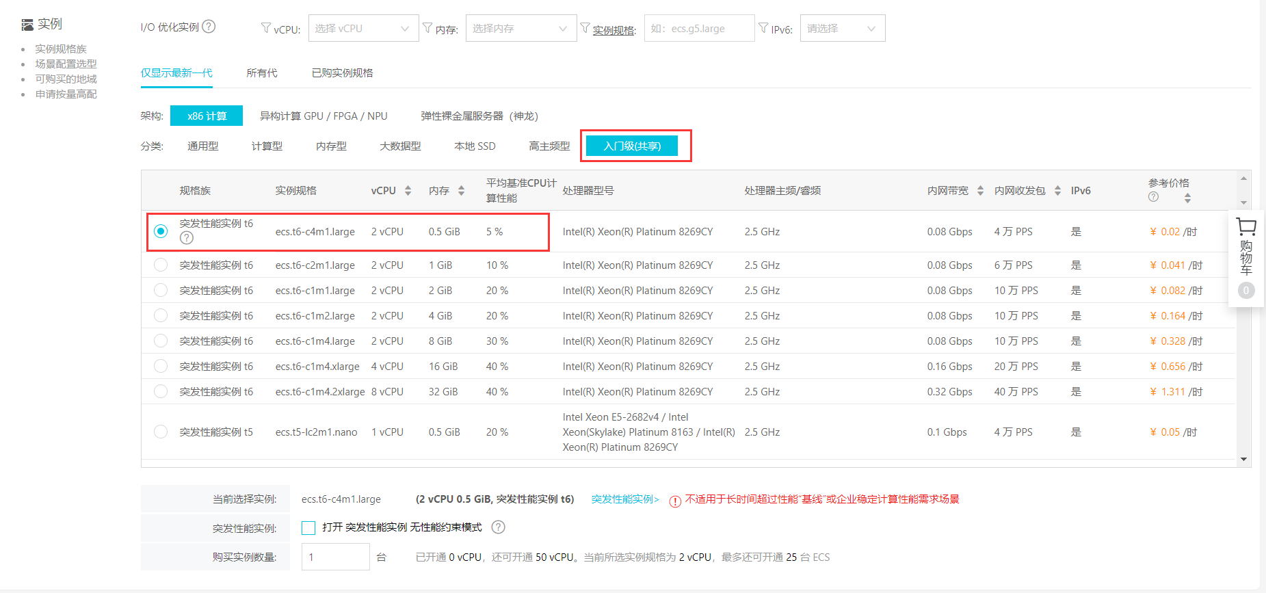Click the cart item count badge
Image resolution: width=1266 pixels, height=593 pixels.
1246,291
